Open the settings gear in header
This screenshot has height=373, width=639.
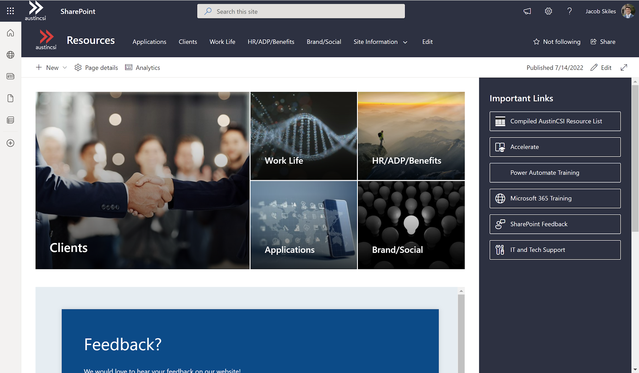point(548,11)
